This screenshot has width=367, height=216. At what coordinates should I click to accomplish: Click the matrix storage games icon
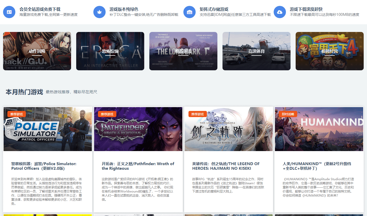click(190, 12)
